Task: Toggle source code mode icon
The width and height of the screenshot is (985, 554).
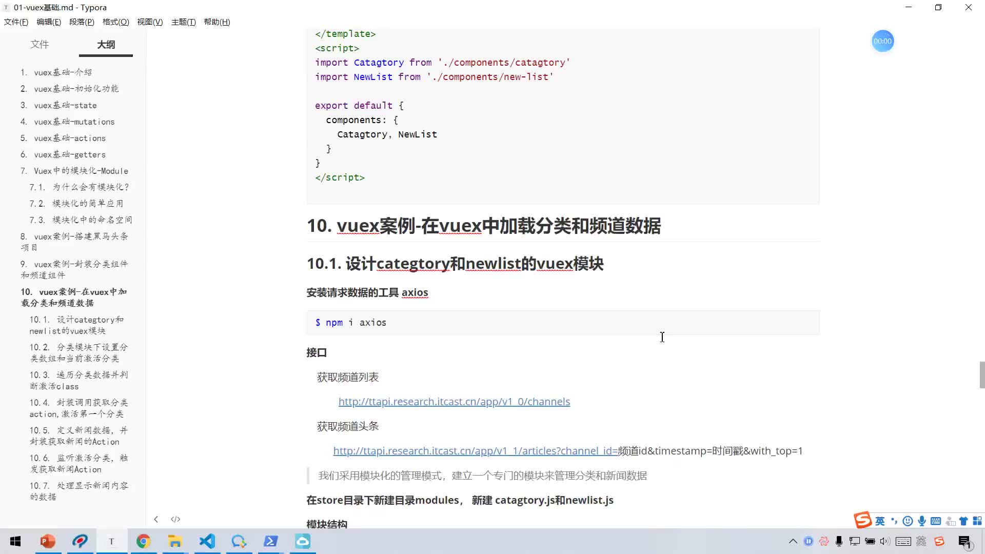Action: coord(175,519)
